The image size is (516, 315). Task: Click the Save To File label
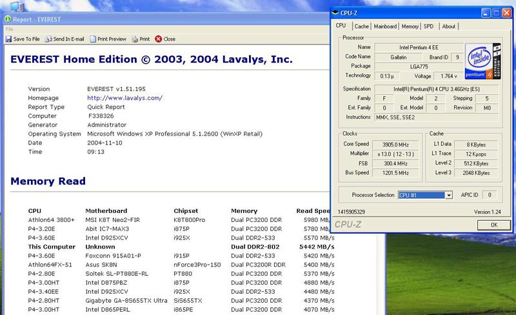26,39
